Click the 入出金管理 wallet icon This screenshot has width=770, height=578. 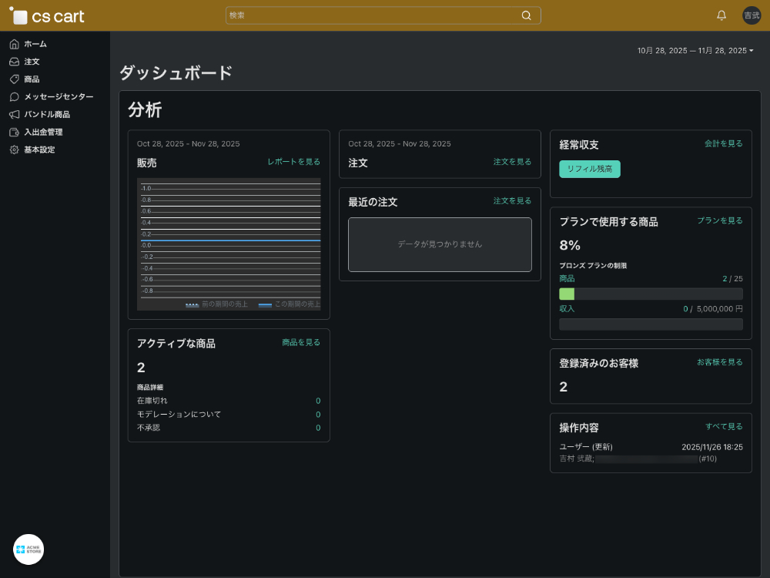14,132
